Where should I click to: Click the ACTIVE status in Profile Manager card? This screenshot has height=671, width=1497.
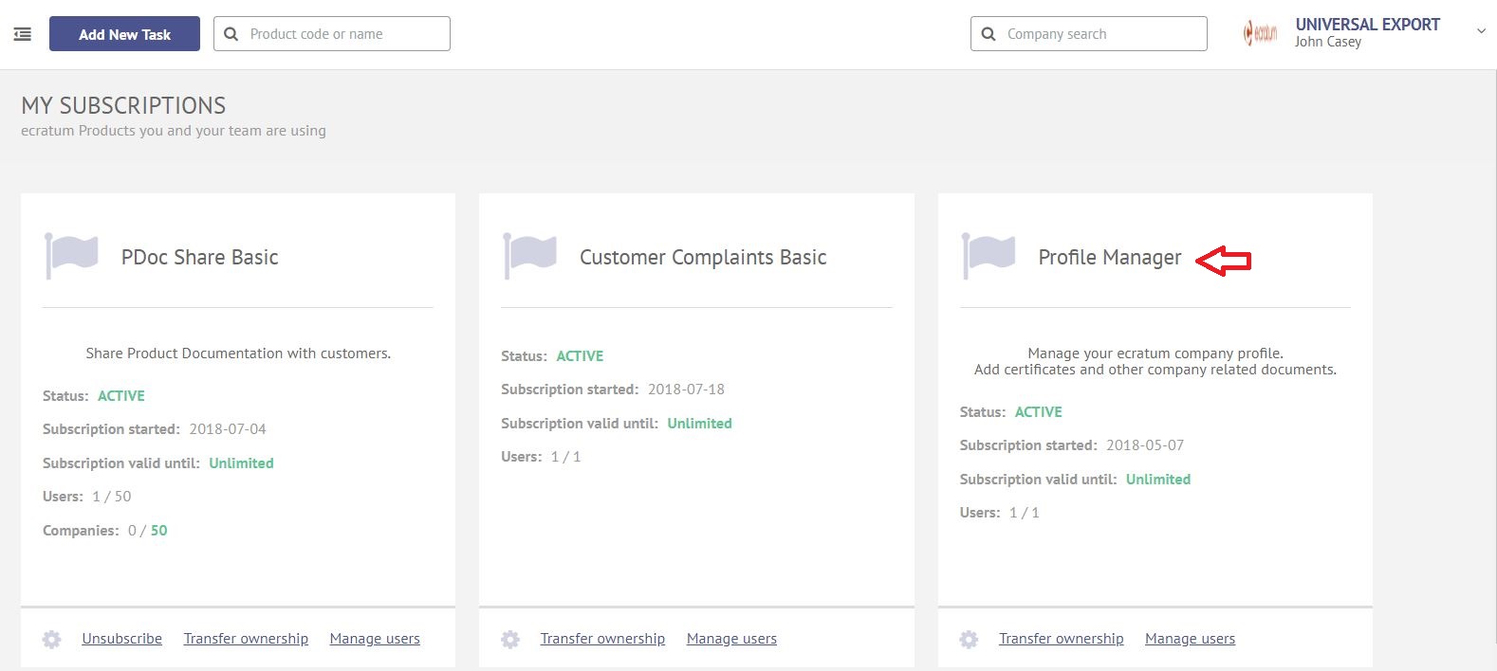pos(1039,412)
